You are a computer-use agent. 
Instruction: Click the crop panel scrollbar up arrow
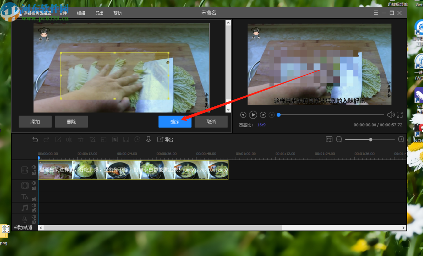(x=228, y=22)
